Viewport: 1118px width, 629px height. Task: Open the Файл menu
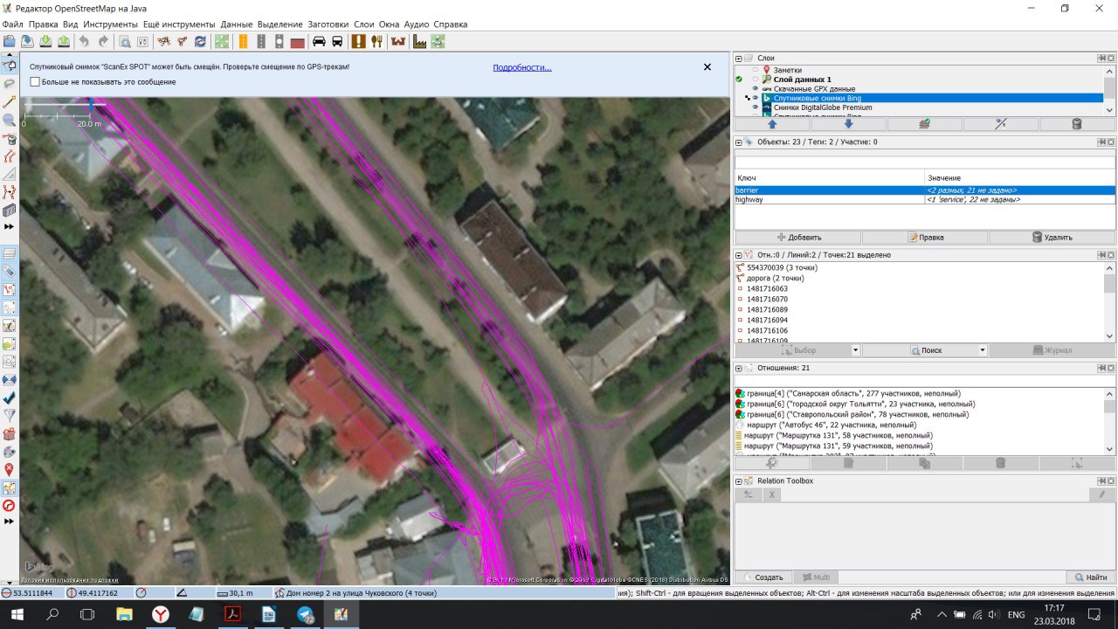tap(13, 24)
